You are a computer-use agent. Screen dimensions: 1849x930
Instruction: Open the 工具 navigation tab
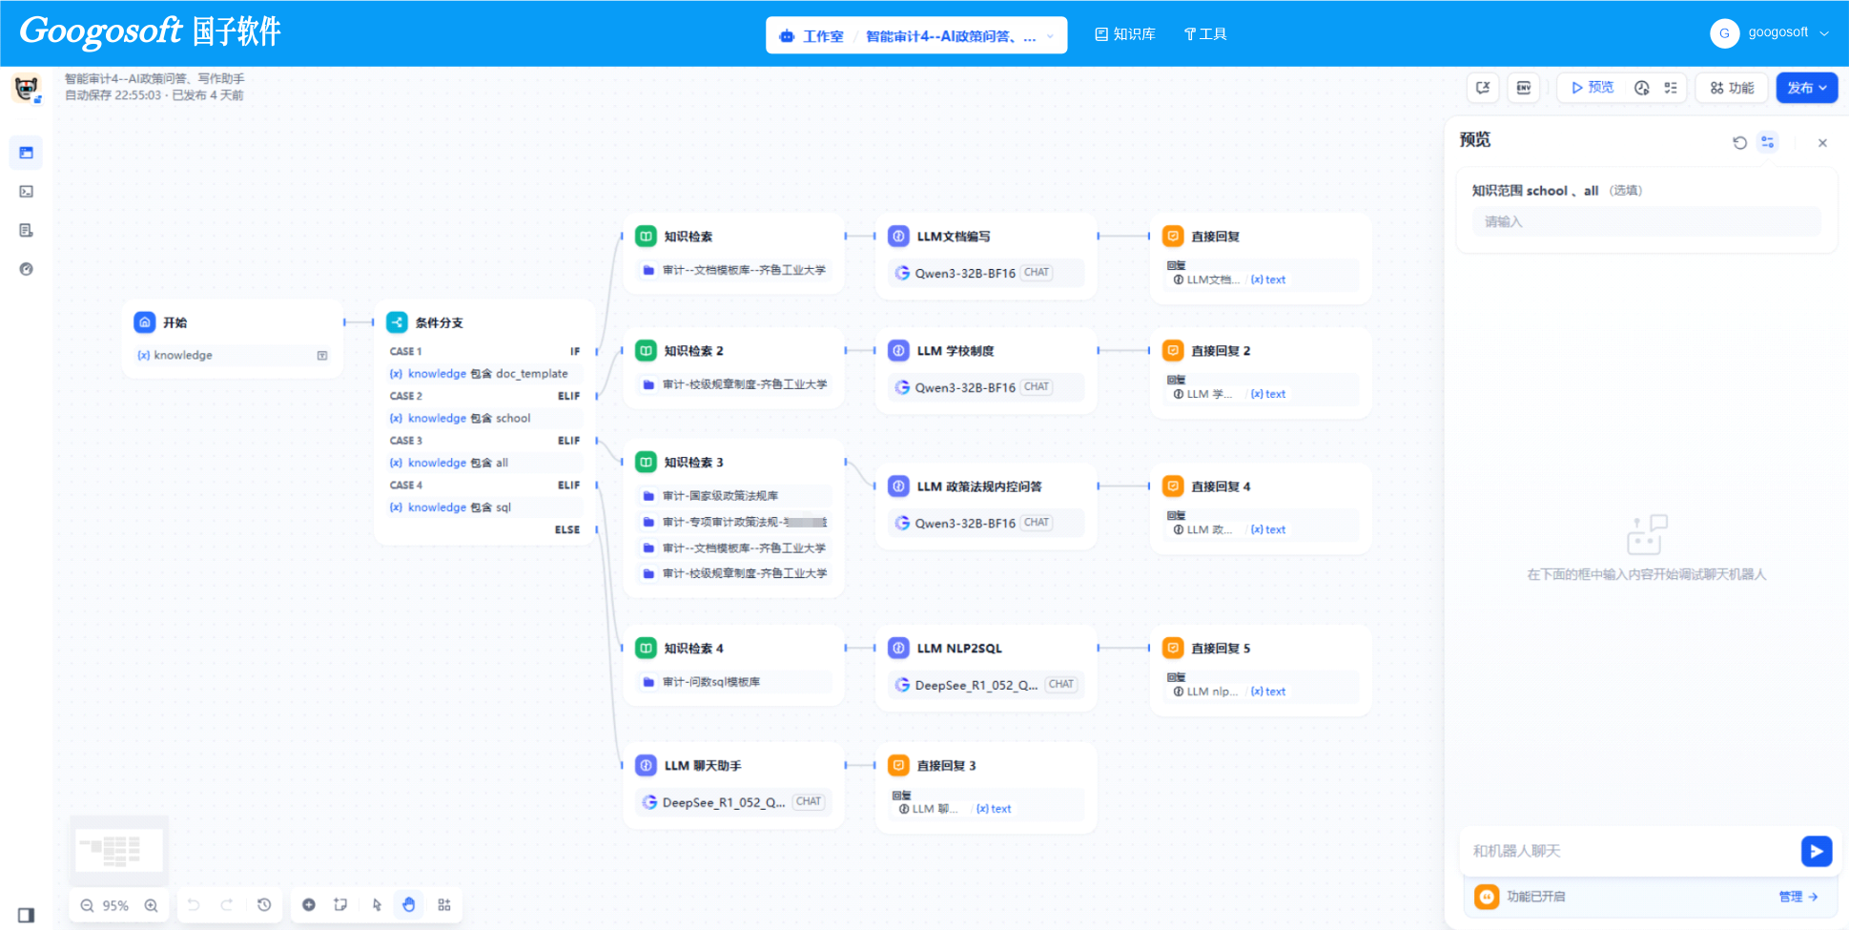1205,34
